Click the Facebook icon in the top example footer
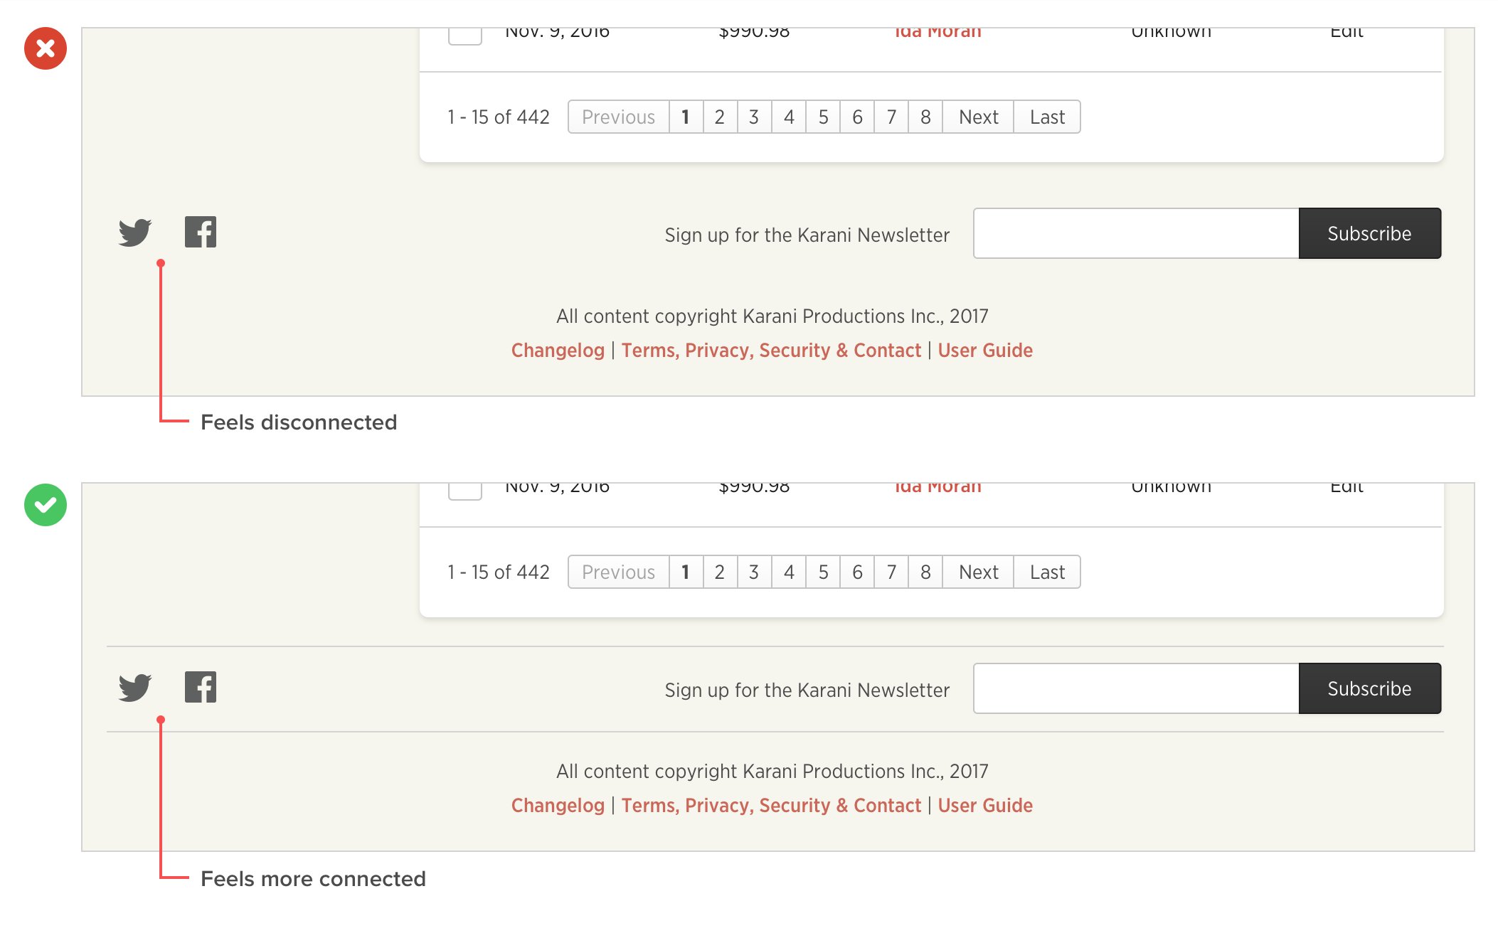Screen dimensions: 1498x933 pos(201,232)
